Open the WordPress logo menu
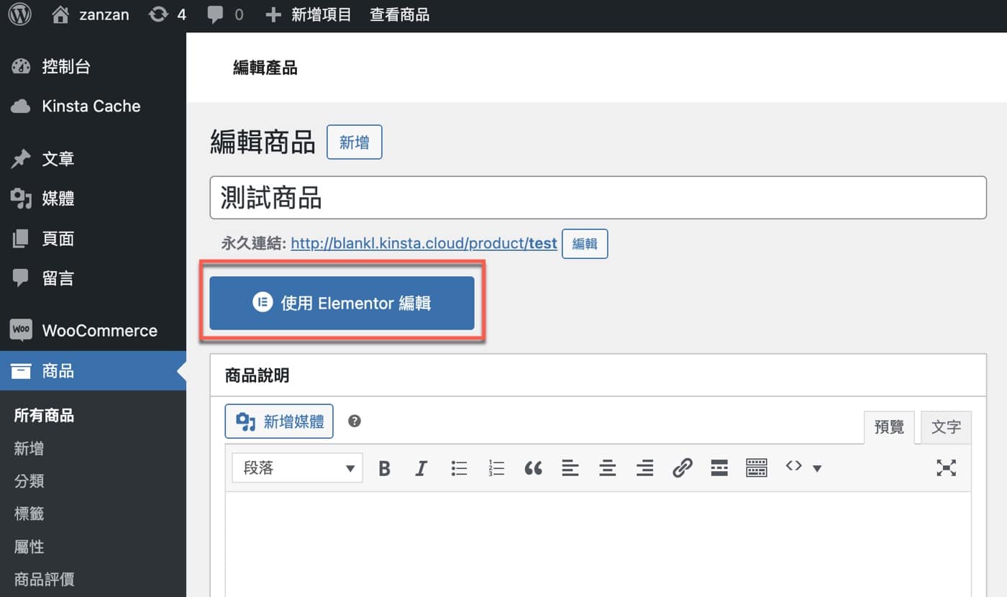 (19, 14)
